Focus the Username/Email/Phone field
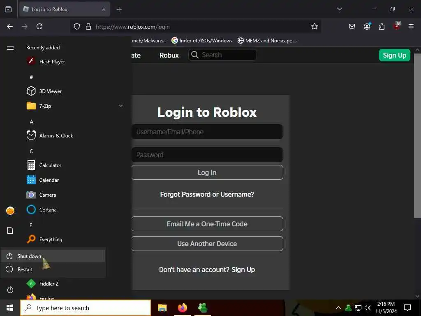This screenshot has width=421, height=316. tap(207, 132)
